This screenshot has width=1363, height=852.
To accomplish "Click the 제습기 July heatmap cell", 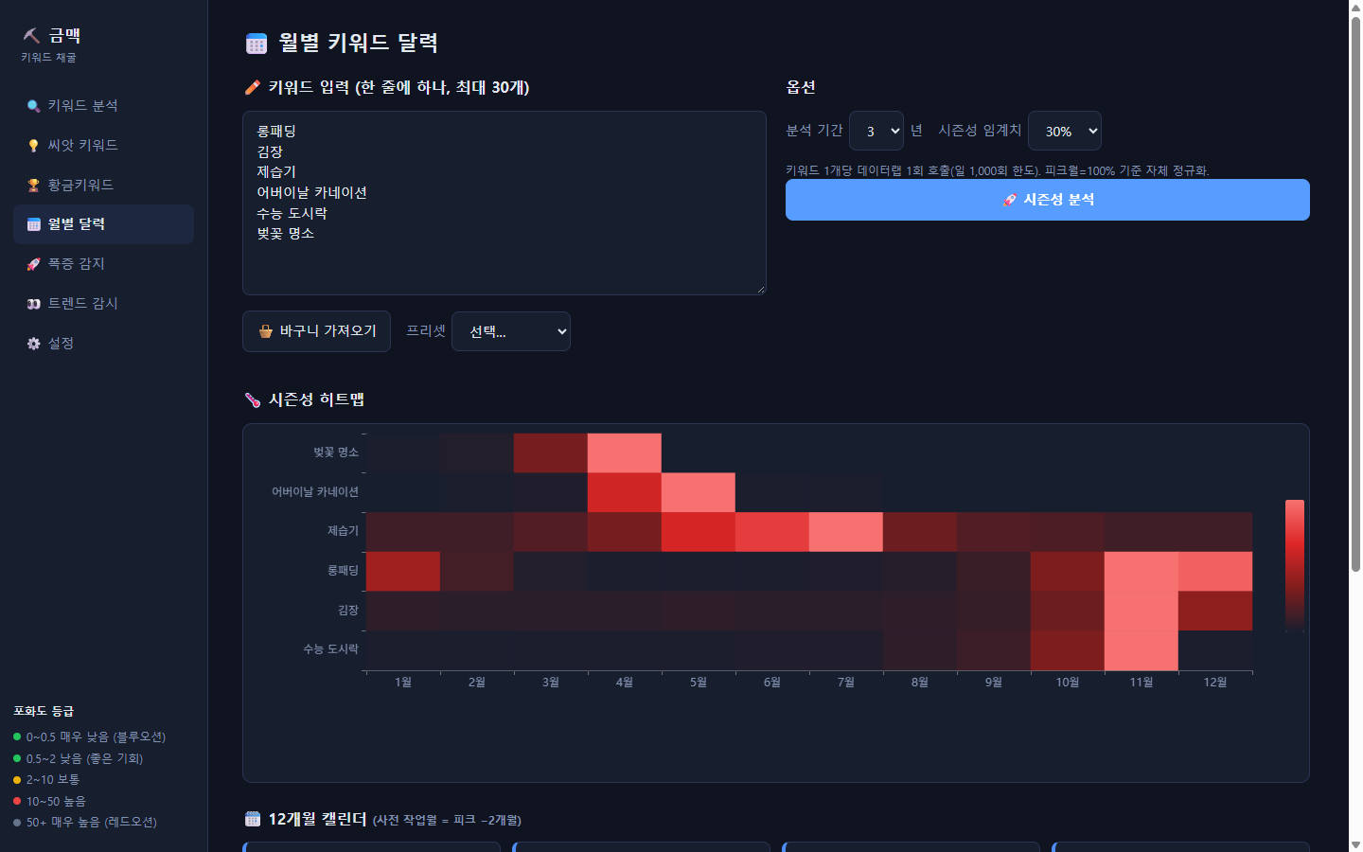I will point(846,531).
